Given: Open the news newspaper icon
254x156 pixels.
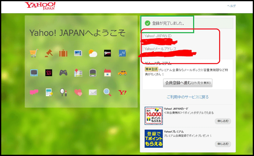Looking at the screenshot, I should click(78, 53).
